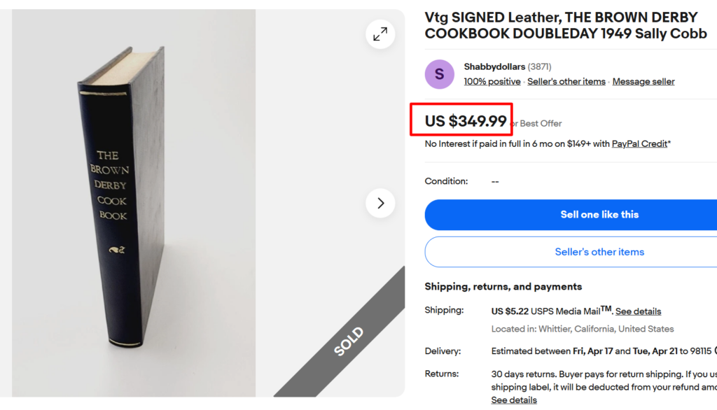The image size is (717, 410).
Task: Click the or Best Offer label
Action: point(537,124)
